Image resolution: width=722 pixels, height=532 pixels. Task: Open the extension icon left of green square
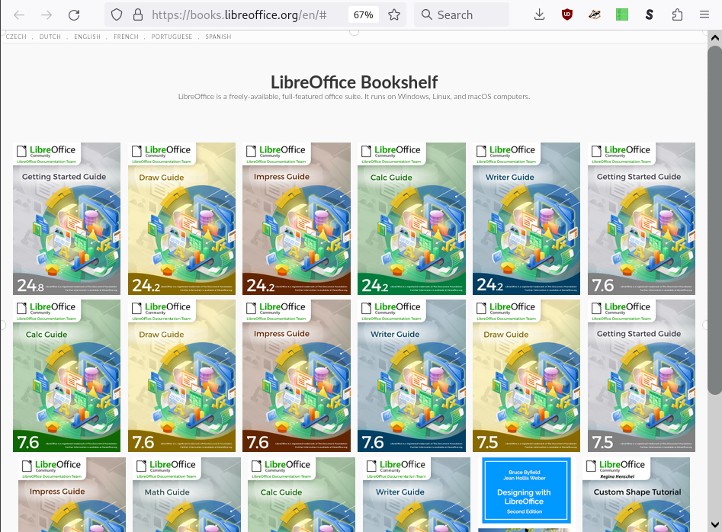pyautogui.click(x=595, y=15)
